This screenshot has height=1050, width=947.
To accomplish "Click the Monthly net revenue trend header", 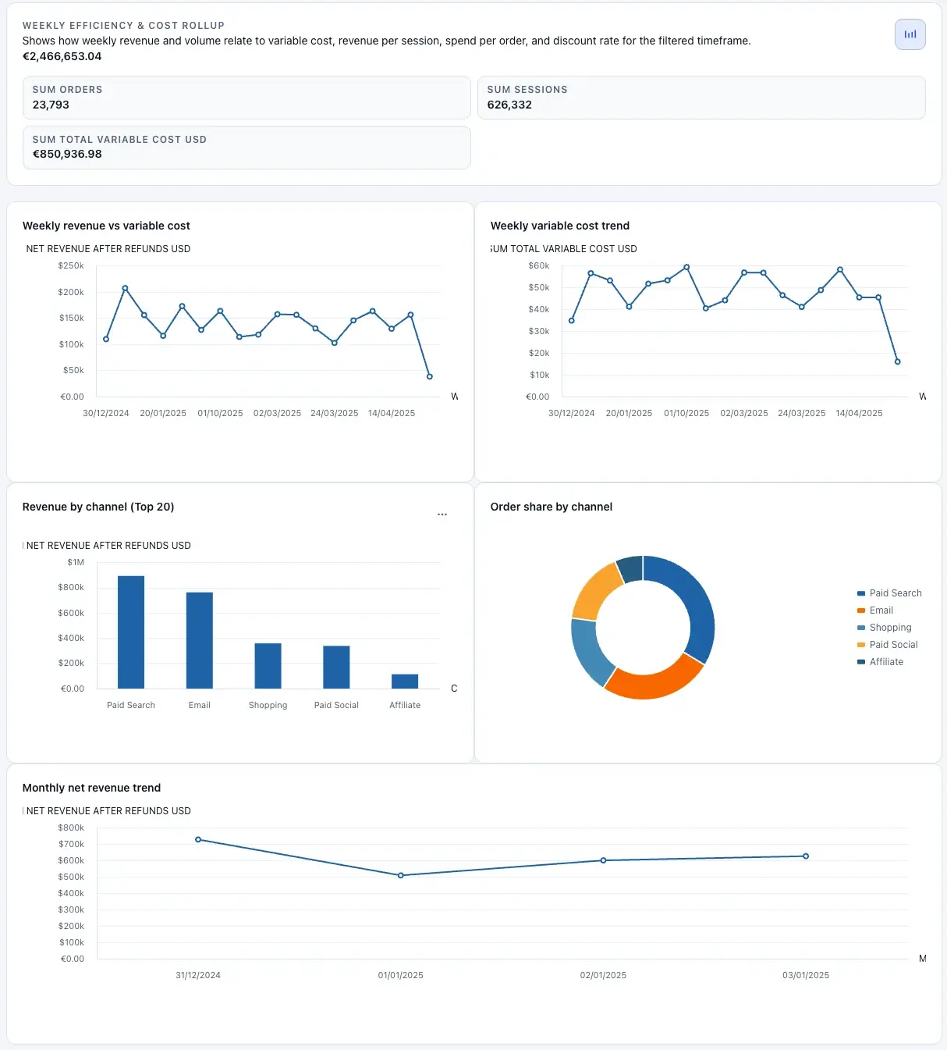I will (91, 788).
